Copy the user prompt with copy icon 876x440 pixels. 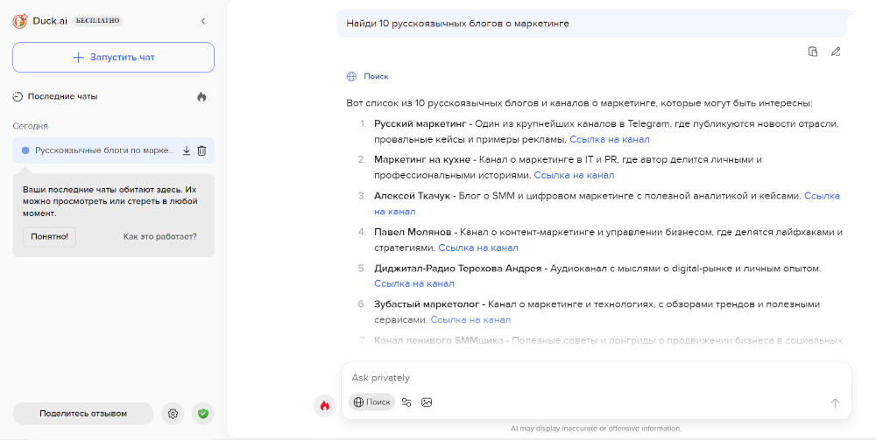point(813,52)
